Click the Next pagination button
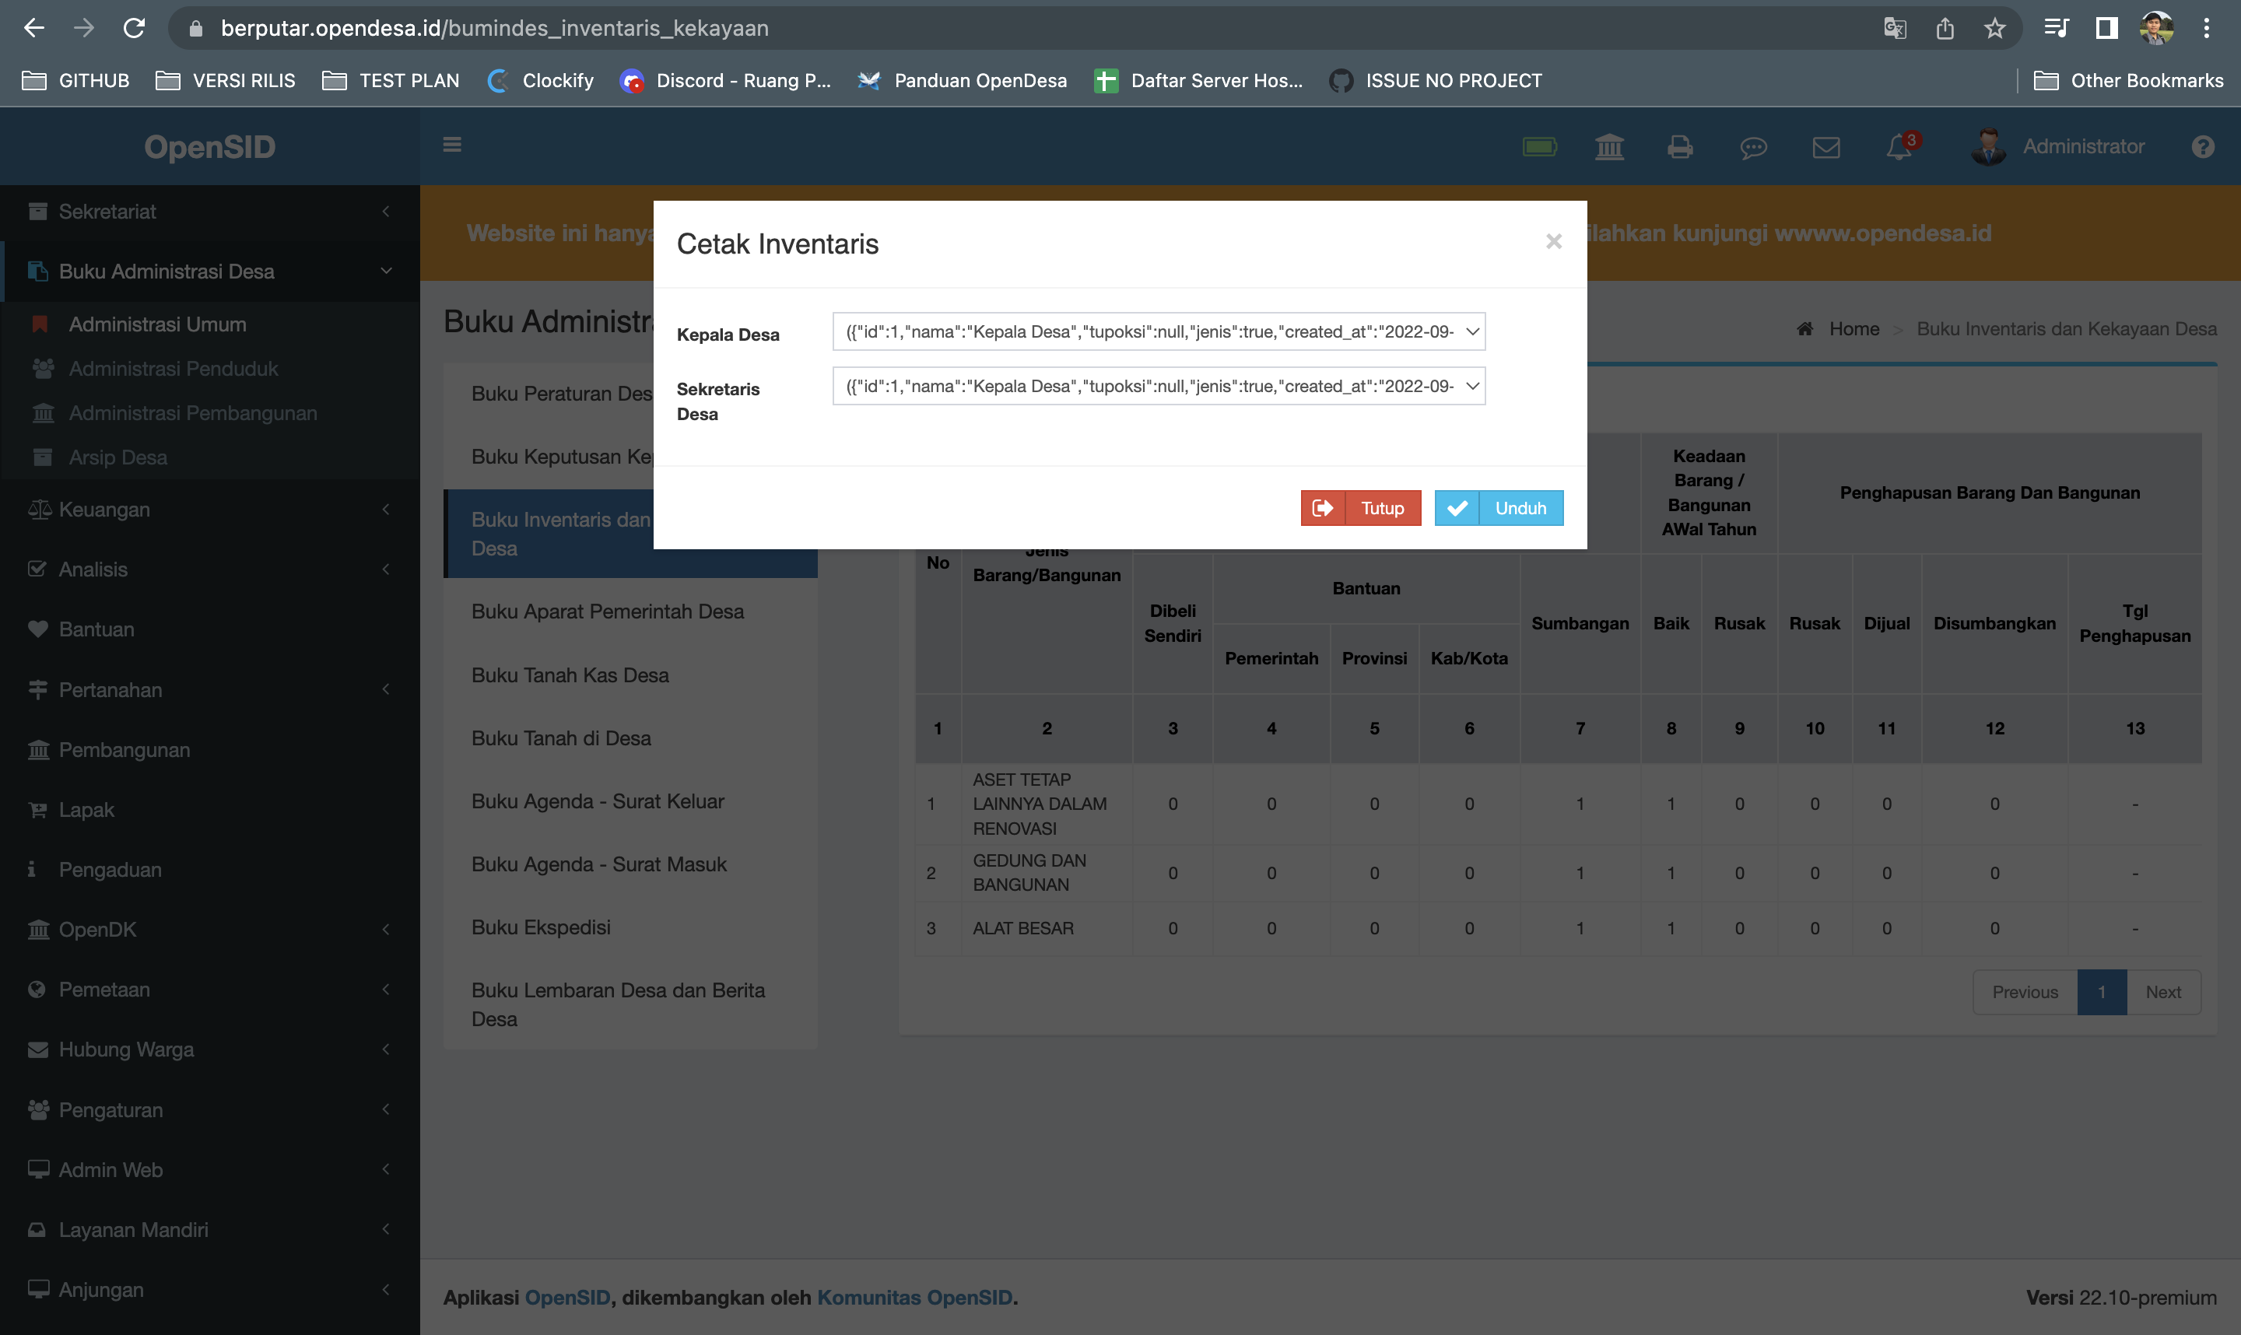The width and height of the screenshot is (2241, 1335). coord(2162,991)
